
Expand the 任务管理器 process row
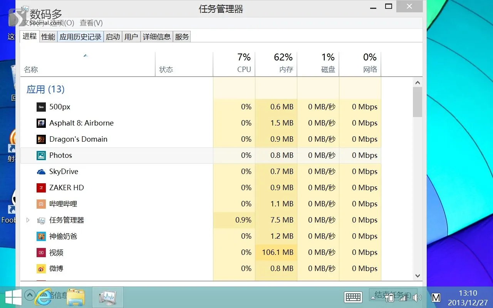pyautogui.click(x=28, y=220)
